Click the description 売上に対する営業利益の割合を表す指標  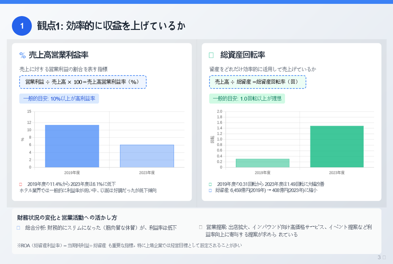point(63,69)
